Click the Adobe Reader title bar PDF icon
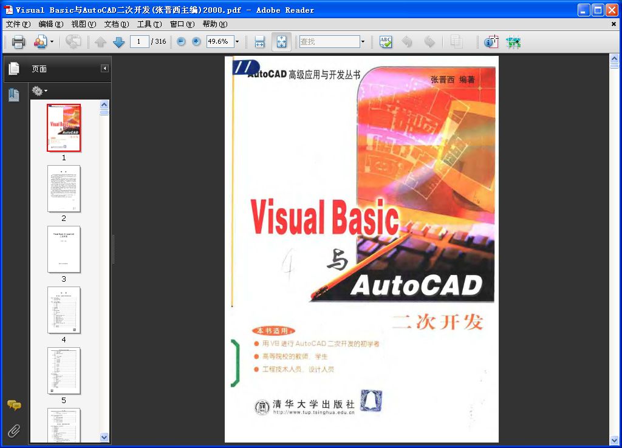 click(x=9, y=10)
